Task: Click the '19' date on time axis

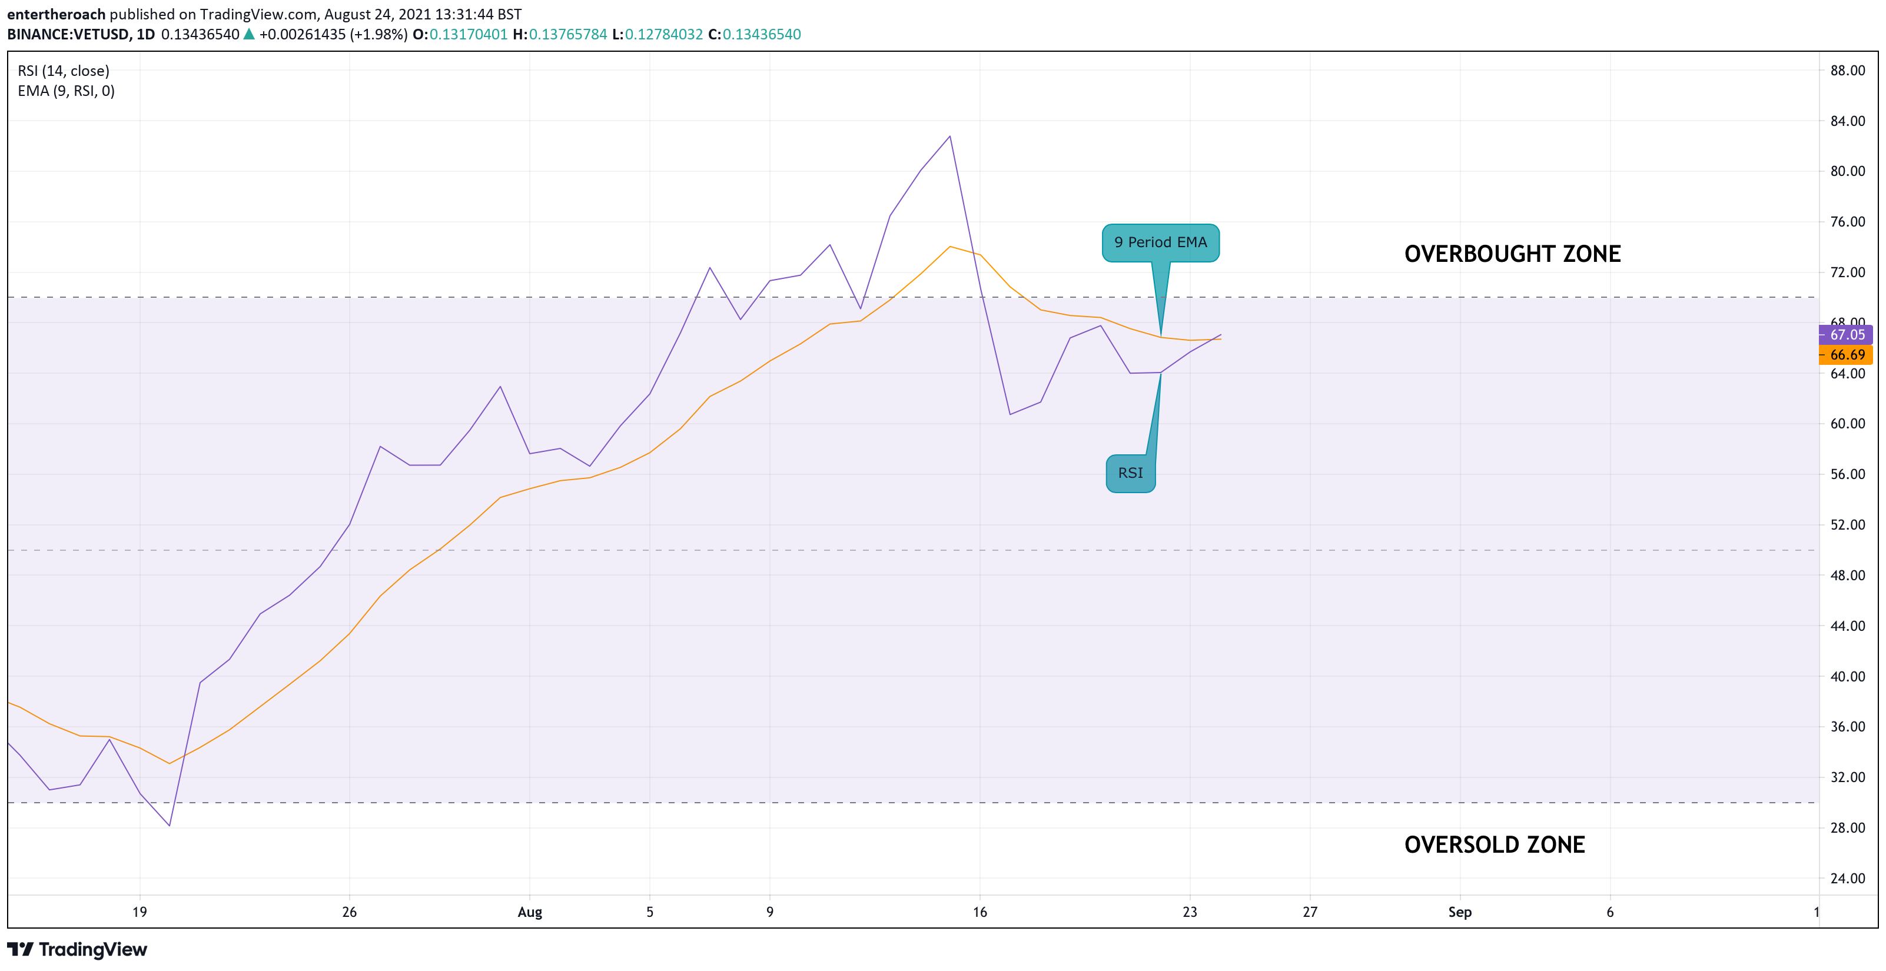Action: tap(139, 912)
